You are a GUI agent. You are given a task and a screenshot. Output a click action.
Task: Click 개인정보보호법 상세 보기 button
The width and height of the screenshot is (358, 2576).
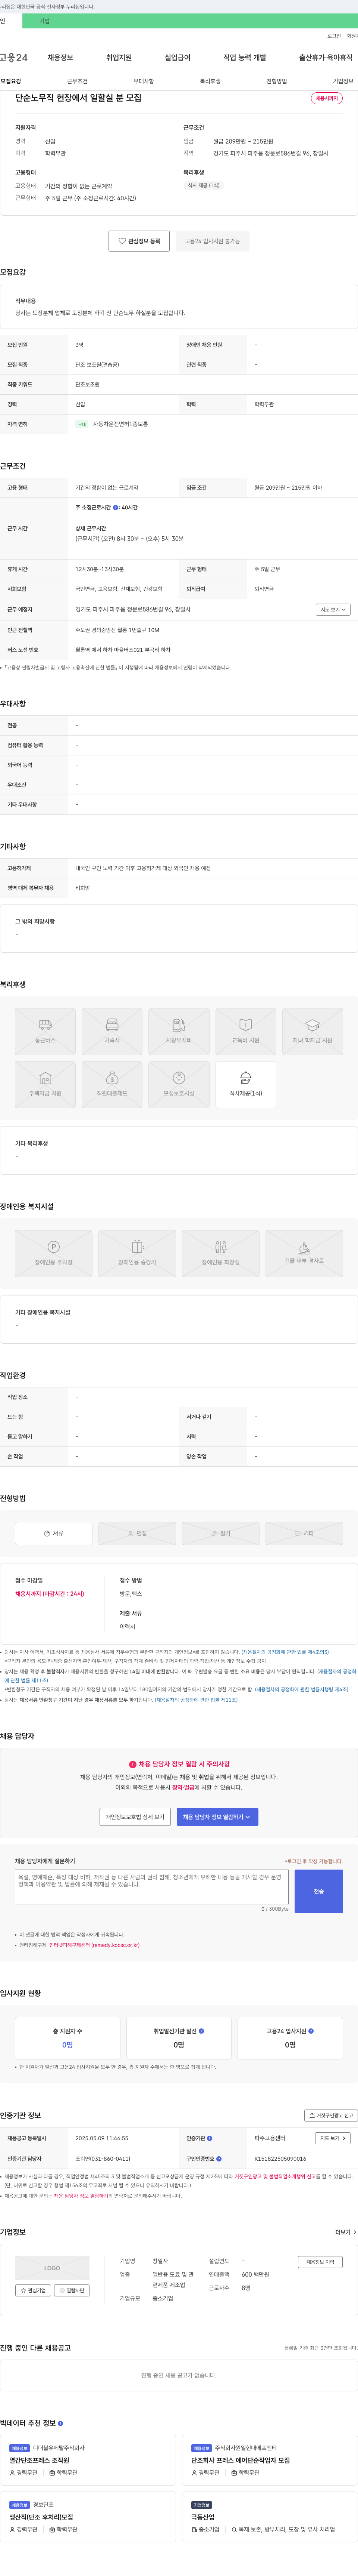pos(135,1817)
